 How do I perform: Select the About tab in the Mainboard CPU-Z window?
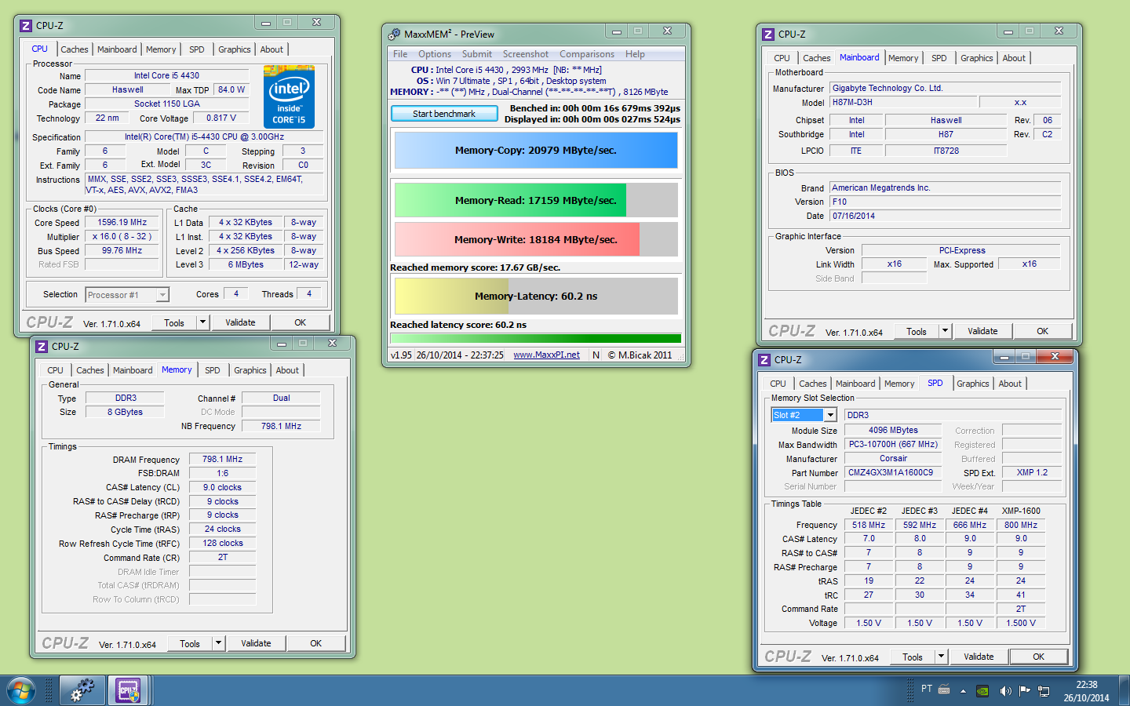pyautogui.click(x=1014, y=58)
